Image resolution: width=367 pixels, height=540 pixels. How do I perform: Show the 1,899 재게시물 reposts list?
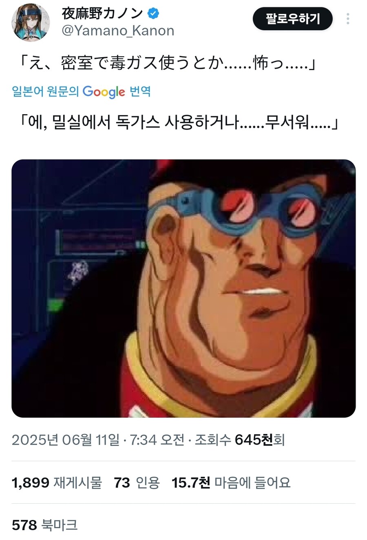pyautogui.click(x=57, y=482)
